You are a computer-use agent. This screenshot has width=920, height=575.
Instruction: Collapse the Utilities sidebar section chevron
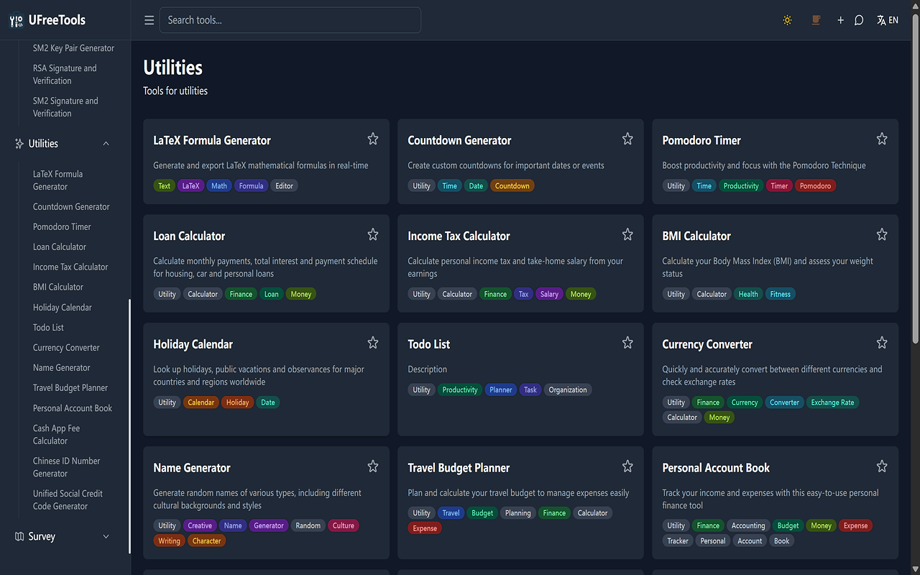pyautogui.click(x=106, y=144)
